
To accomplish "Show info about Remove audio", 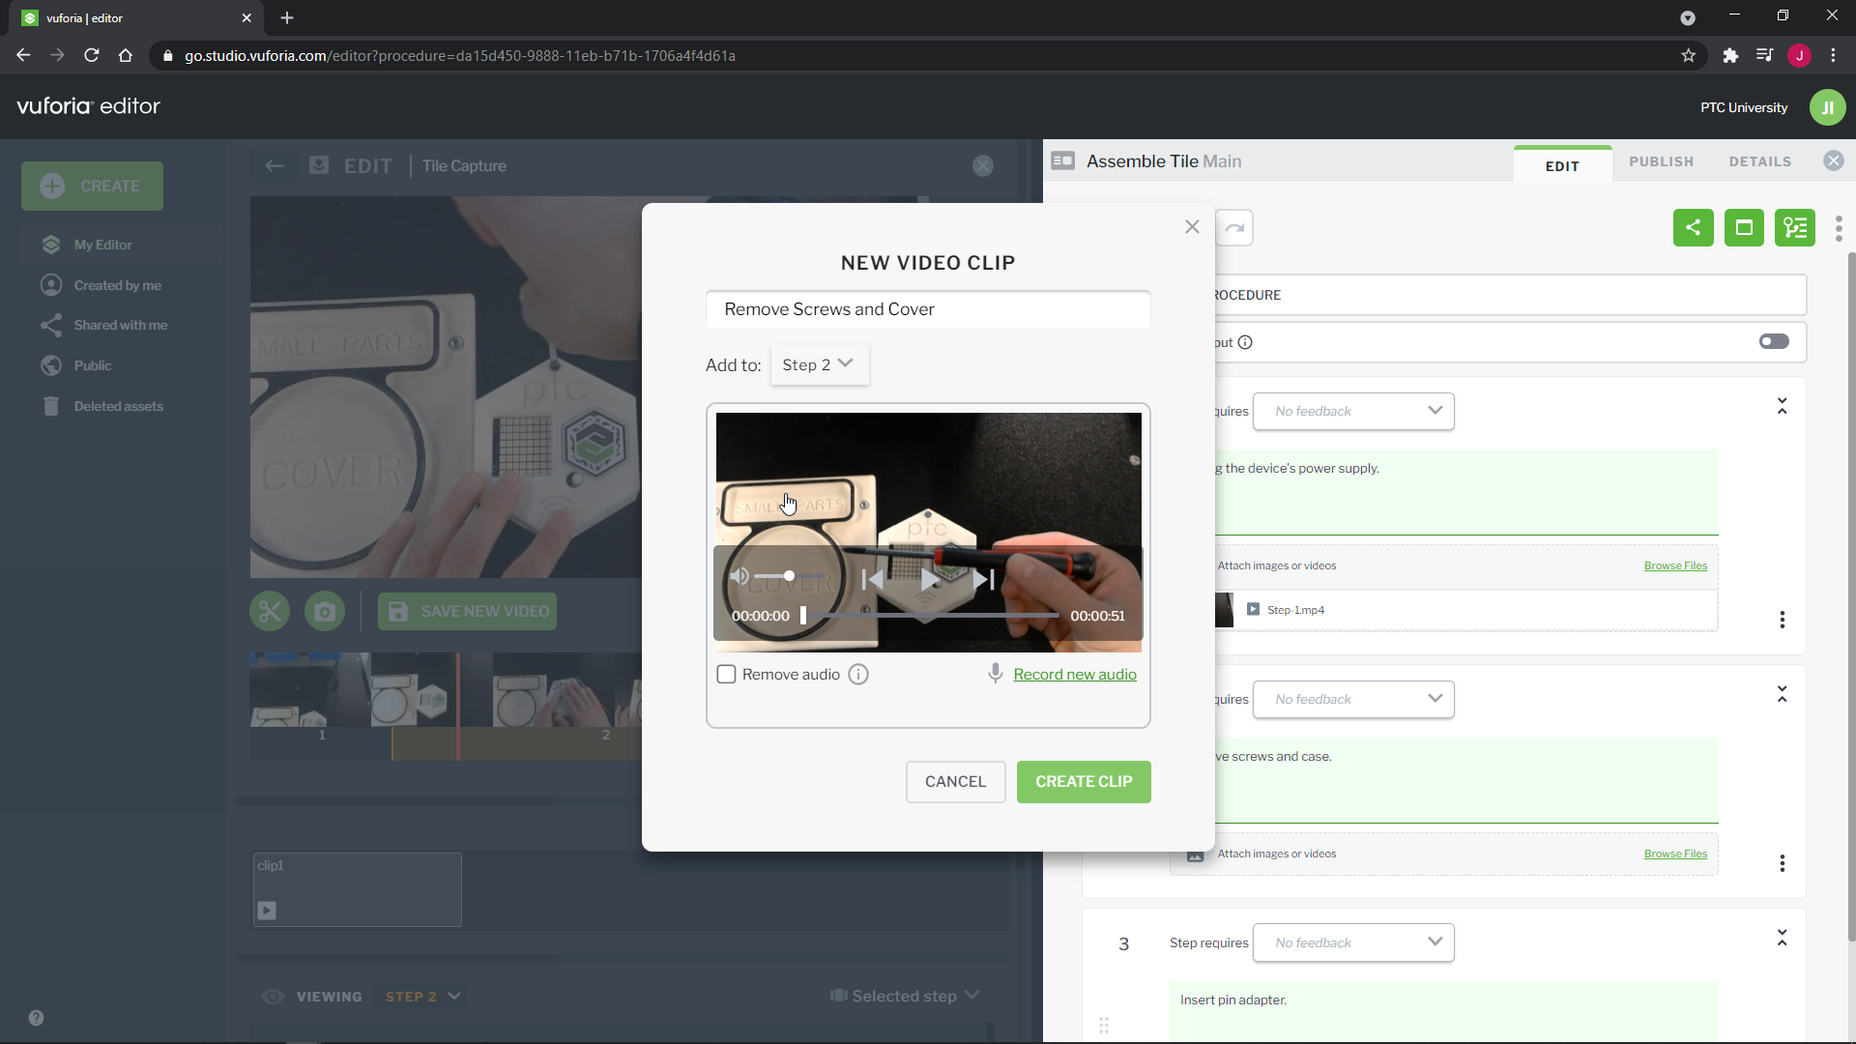I will pos(858,675).
